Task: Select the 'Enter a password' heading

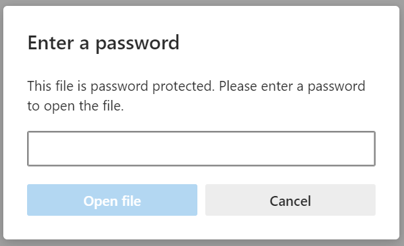Action: (104, 43)
